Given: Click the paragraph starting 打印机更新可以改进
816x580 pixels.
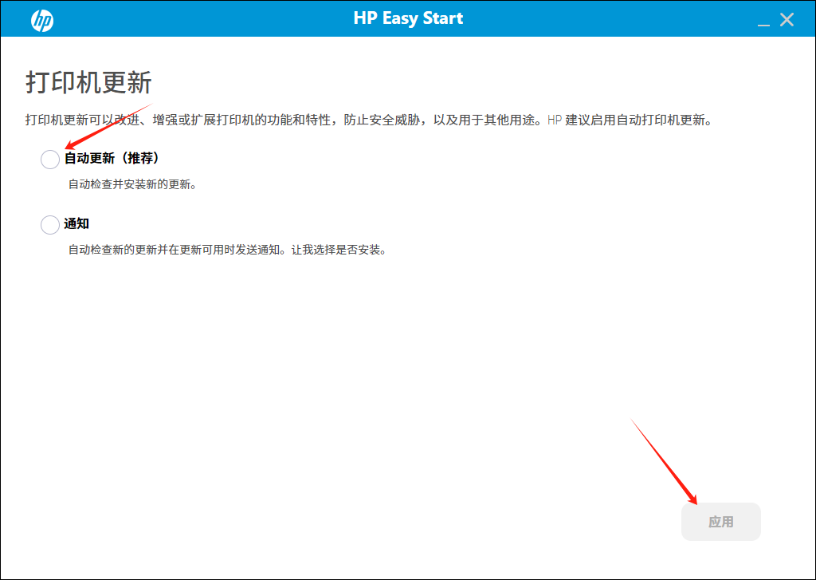Looking at the screenshot, I should tap(368, 120).
